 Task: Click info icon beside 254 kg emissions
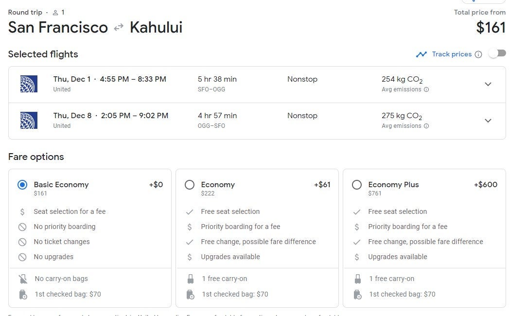coord(426,89)
